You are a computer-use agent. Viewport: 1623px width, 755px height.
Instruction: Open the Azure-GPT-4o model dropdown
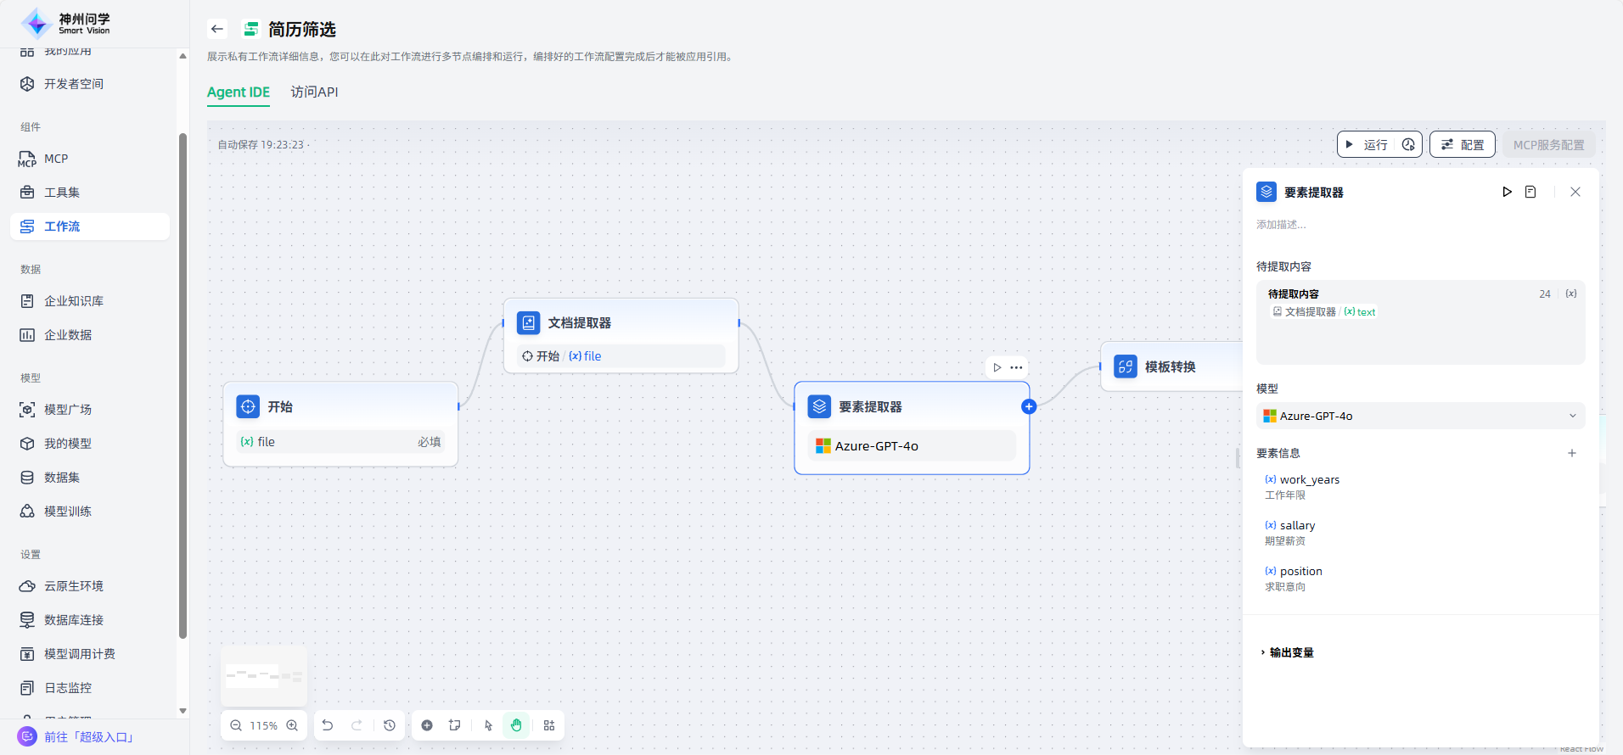tap(1420, 416)
